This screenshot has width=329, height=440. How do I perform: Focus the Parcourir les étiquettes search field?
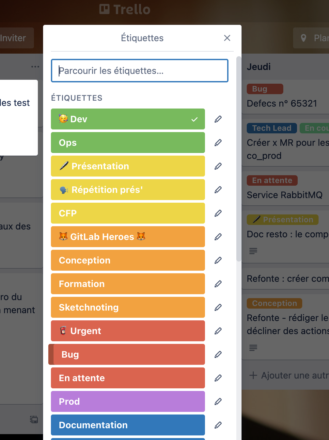[140, 71]
